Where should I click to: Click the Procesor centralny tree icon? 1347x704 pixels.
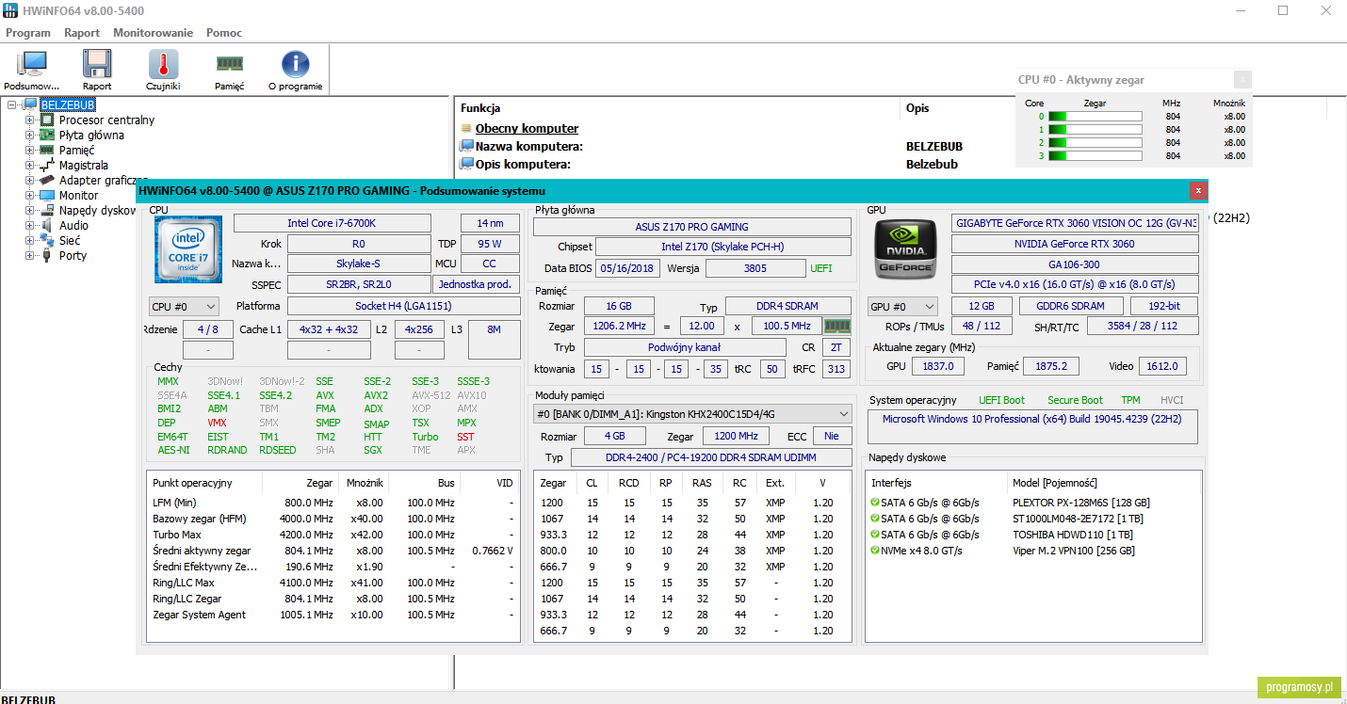click(x=47, y=120)
